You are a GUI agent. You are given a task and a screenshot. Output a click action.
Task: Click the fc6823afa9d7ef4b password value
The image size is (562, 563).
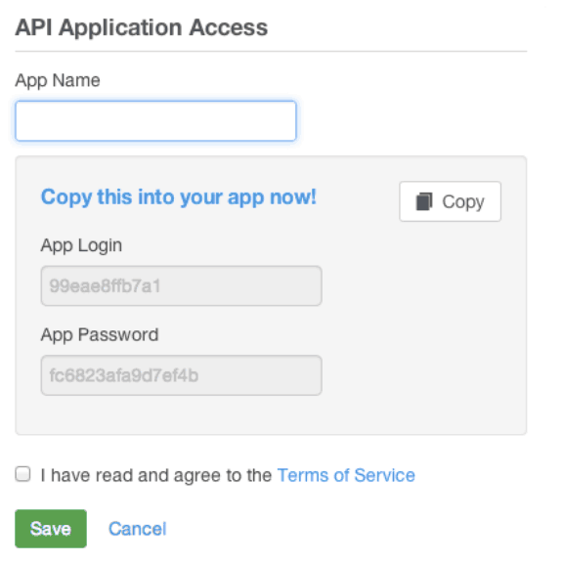(x=123, y=375)
